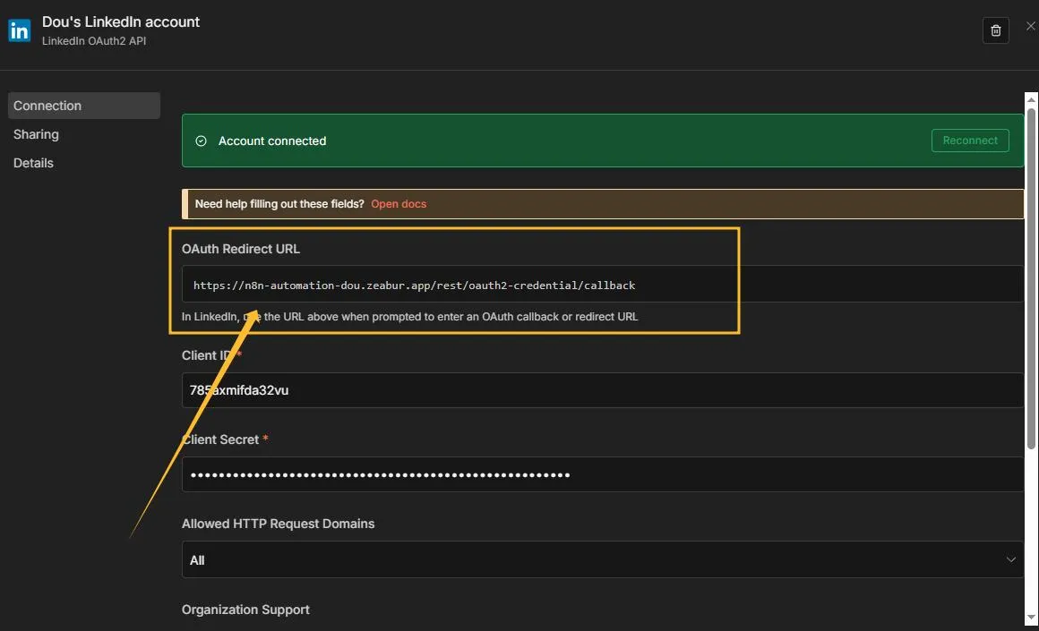Click inside the Client ID field
The height and width of the screenshot is (631, 1039).
[602, 390]
